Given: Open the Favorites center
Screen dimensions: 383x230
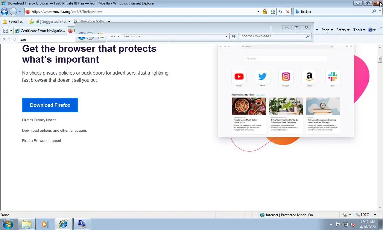Looking at the screenshot, I should click(x=13, y=22).
